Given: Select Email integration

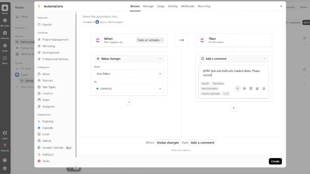Looking at the screenshot, I should coord(43,135).
